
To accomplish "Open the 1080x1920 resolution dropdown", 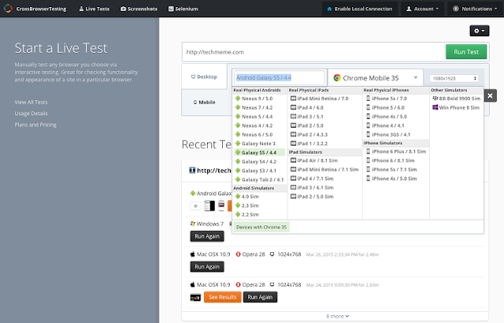I will [x=454, y=79].
